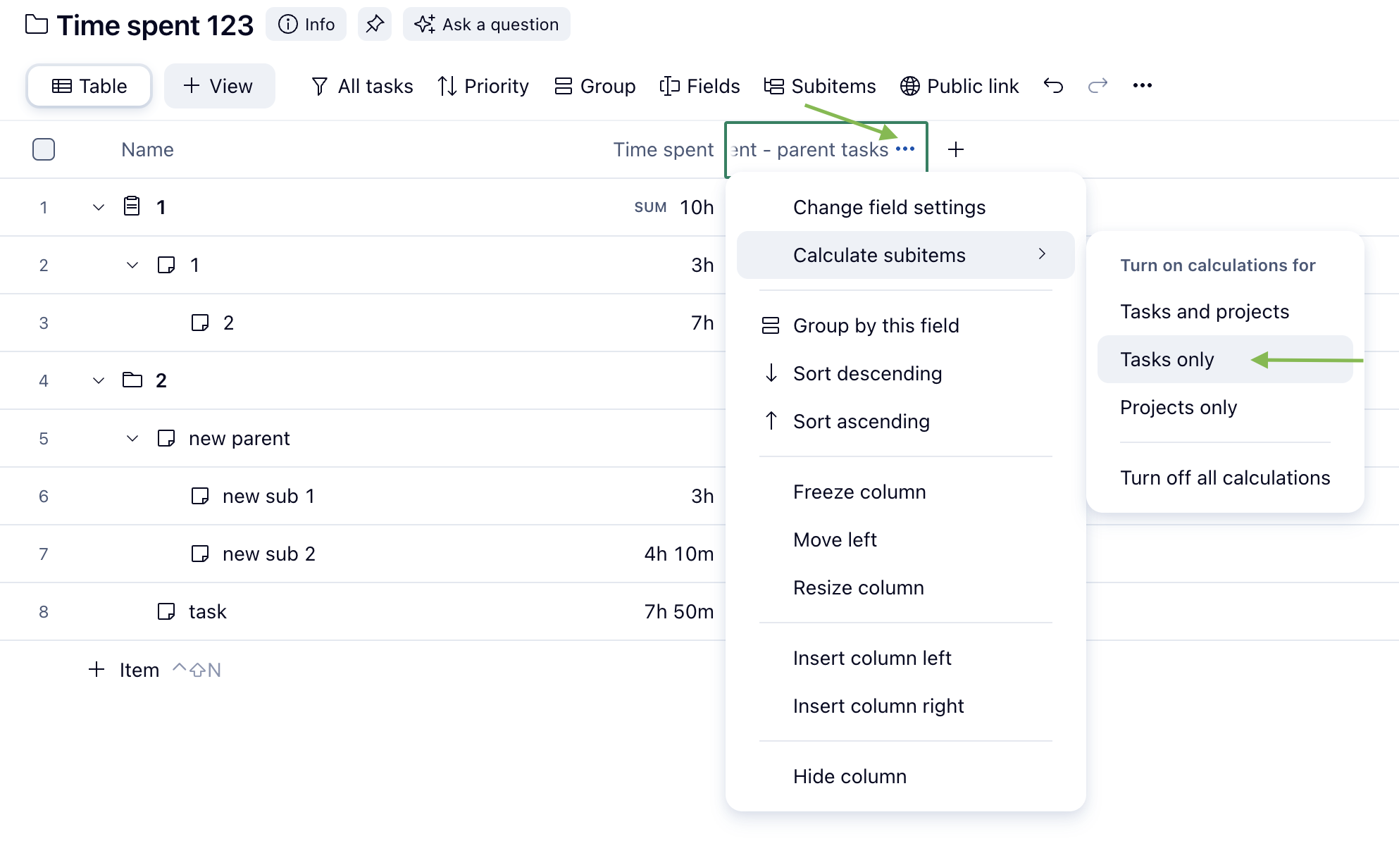Add a new View tab
The height and width of the screenshot is (848, 1399).
tap(219, 86)
